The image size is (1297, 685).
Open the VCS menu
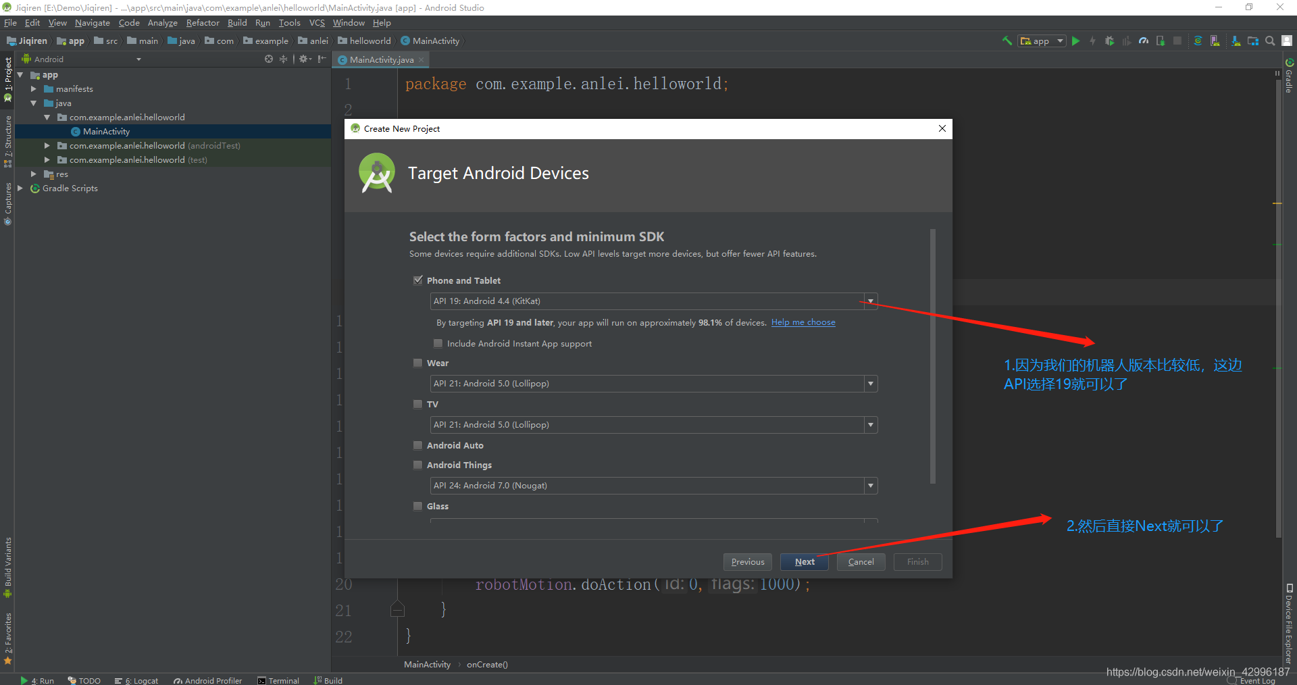[x=317, y=22]
